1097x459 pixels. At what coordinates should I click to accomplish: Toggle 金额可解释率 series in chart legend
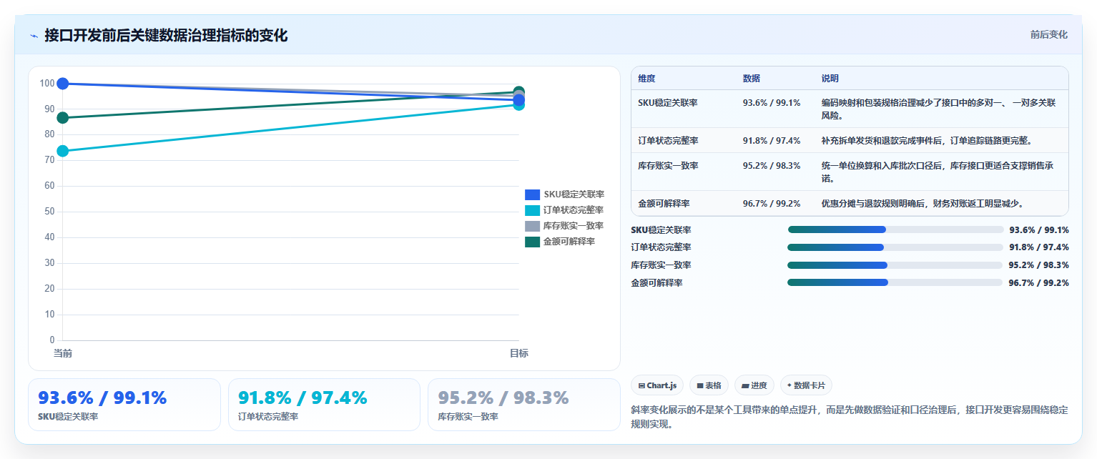point(561,242)
